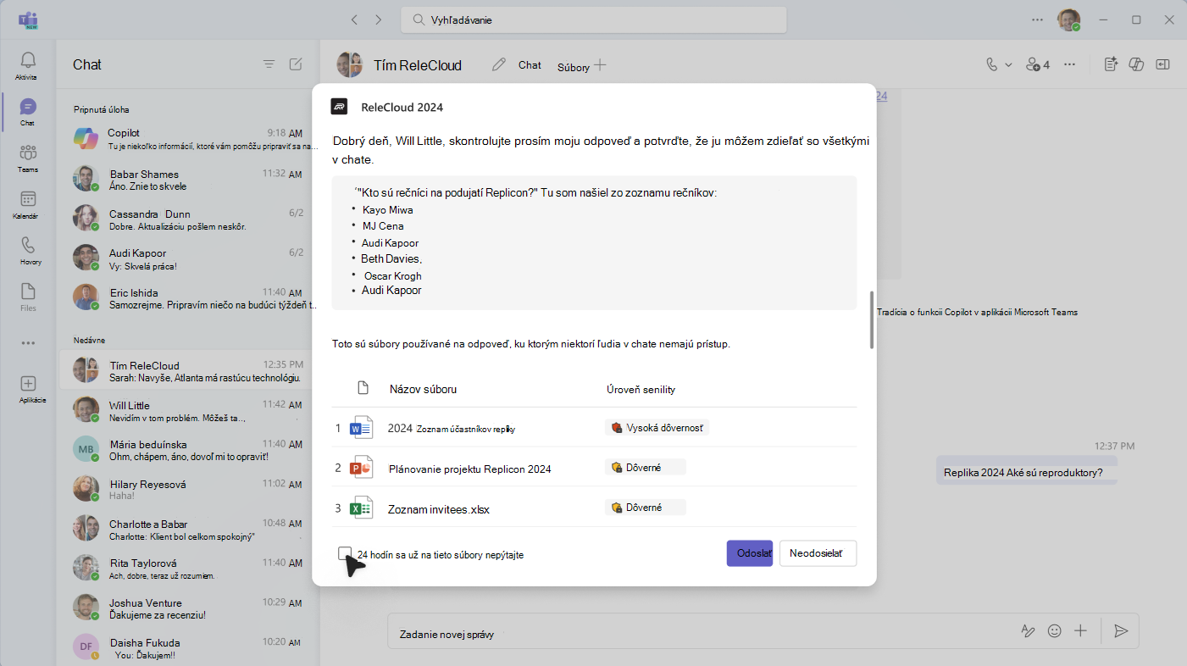
Task: Switch to the Chat tab
Action: (x=530, y=65)
